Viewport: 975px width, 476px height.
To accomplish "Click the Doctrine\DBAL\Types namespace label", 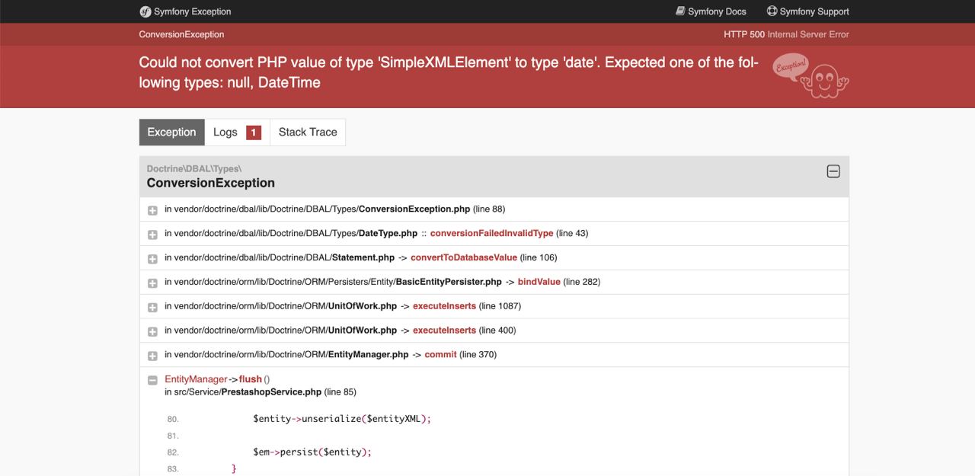I will point(193,168).
